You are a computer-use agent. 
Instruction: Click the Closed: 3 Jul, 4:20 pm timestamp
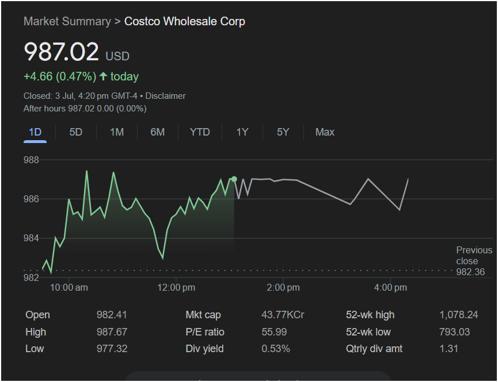point(81,96)
